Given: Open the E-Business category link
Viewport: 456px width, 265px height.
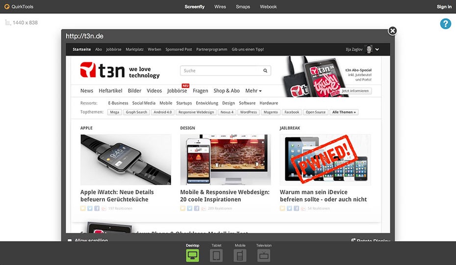Looking at the screenshot, I should pos(118,103).
